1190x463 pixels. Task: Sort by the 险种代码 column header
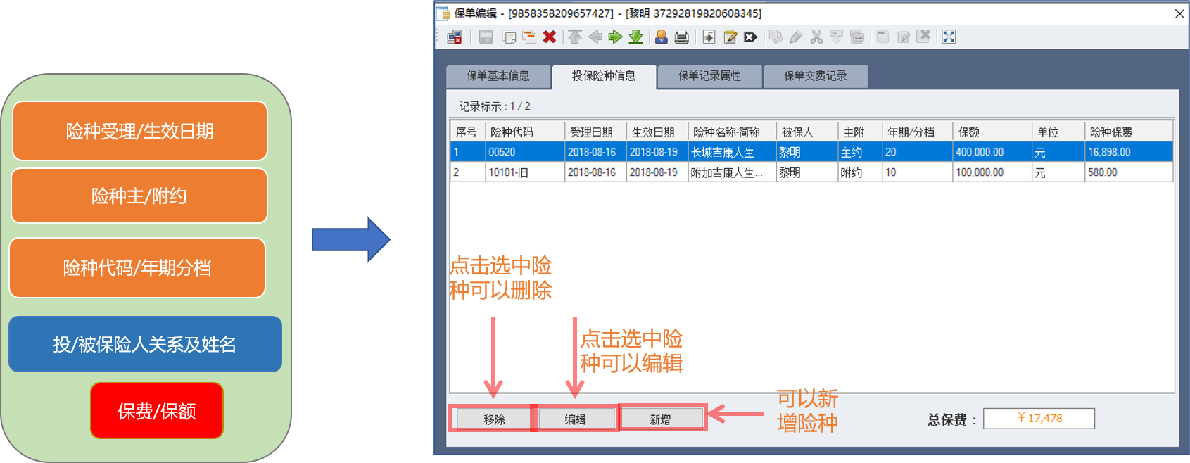(x=512, y=132)
